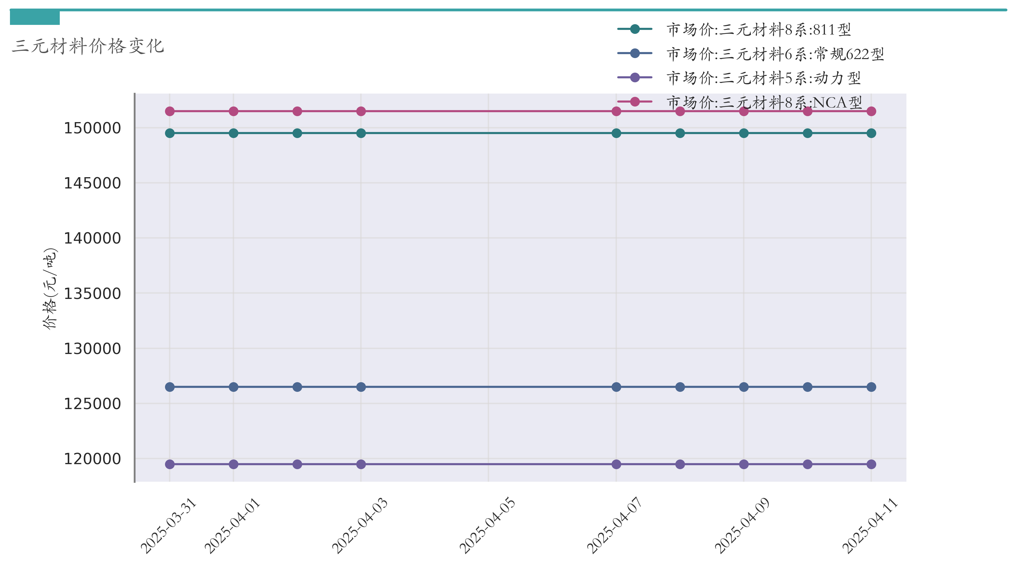Click the 622型 data point on 2025-04-09
This screenshot has width=1016, height=567.
pyautogui.click(x=743, y=387)
